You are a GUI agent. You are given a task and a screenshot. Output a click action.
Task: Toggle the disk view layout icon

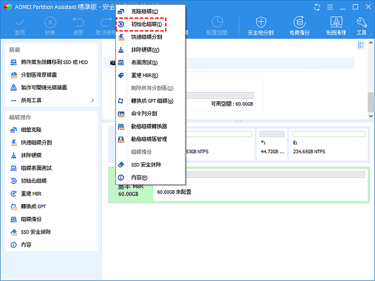tap(361, 45)
